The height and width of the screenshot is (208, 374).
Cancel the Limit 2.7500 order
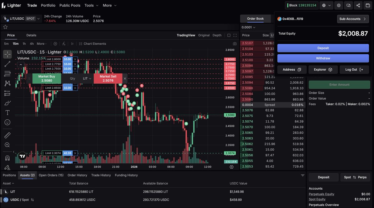click(75, 69)
